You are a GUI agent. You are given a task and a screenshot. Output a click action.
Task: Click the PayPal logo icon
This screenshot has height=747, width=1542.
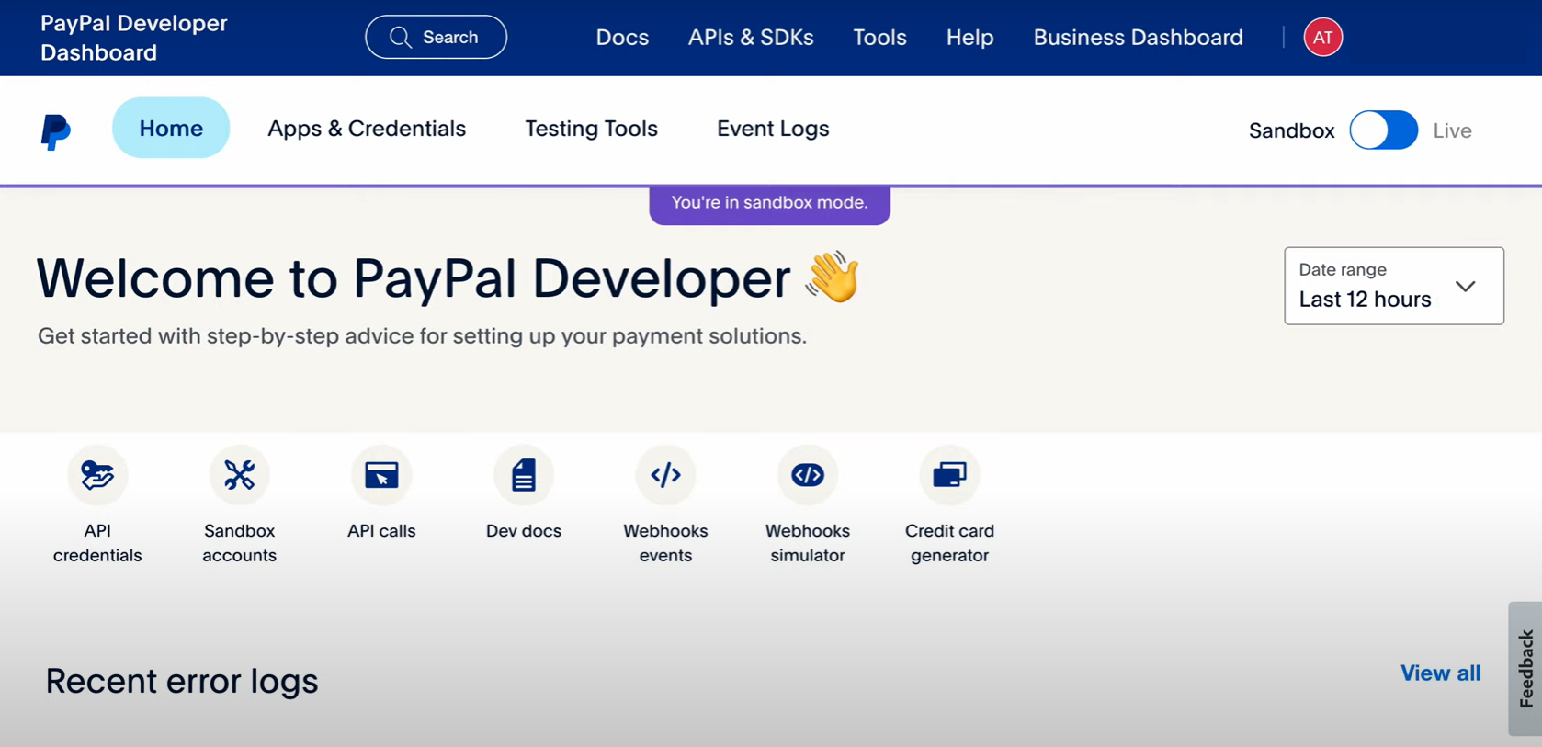click(x=55, y=131)
